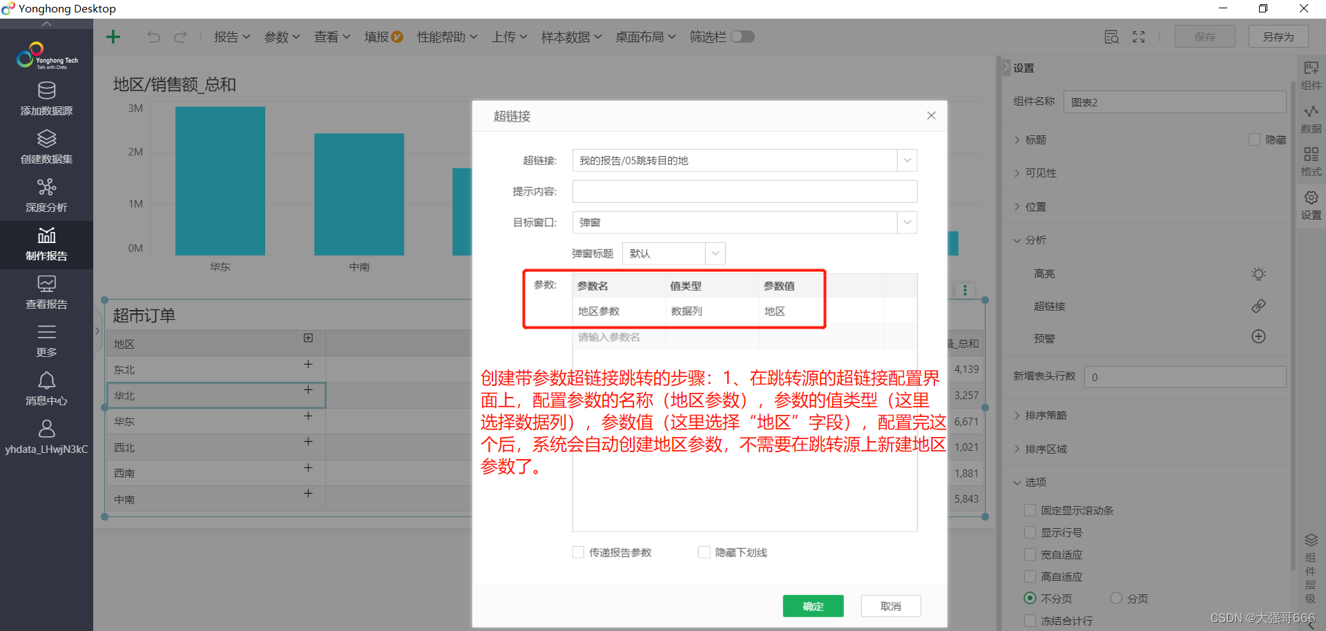Open the 数据 panel tab
The width and height of the screenshot is (1326, 631).
pyautogui.click(x=1311, y=119)
